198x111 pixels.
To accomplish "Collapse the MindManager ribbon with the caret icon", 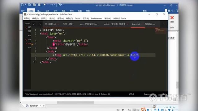I will coord(174,11).
